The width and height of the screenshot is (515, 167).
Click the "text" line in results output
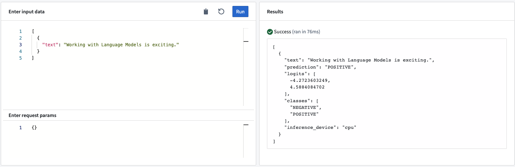point(359,60)
